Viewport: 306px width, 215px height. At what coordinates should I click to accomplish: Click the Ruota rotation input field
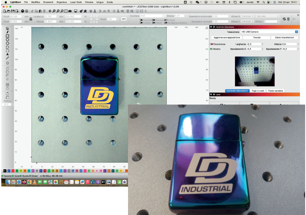click(x=112, y=19)
